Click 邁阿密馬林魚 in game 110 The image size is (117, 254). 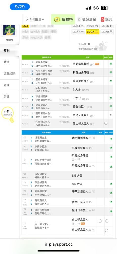click(x=42, y=210)
